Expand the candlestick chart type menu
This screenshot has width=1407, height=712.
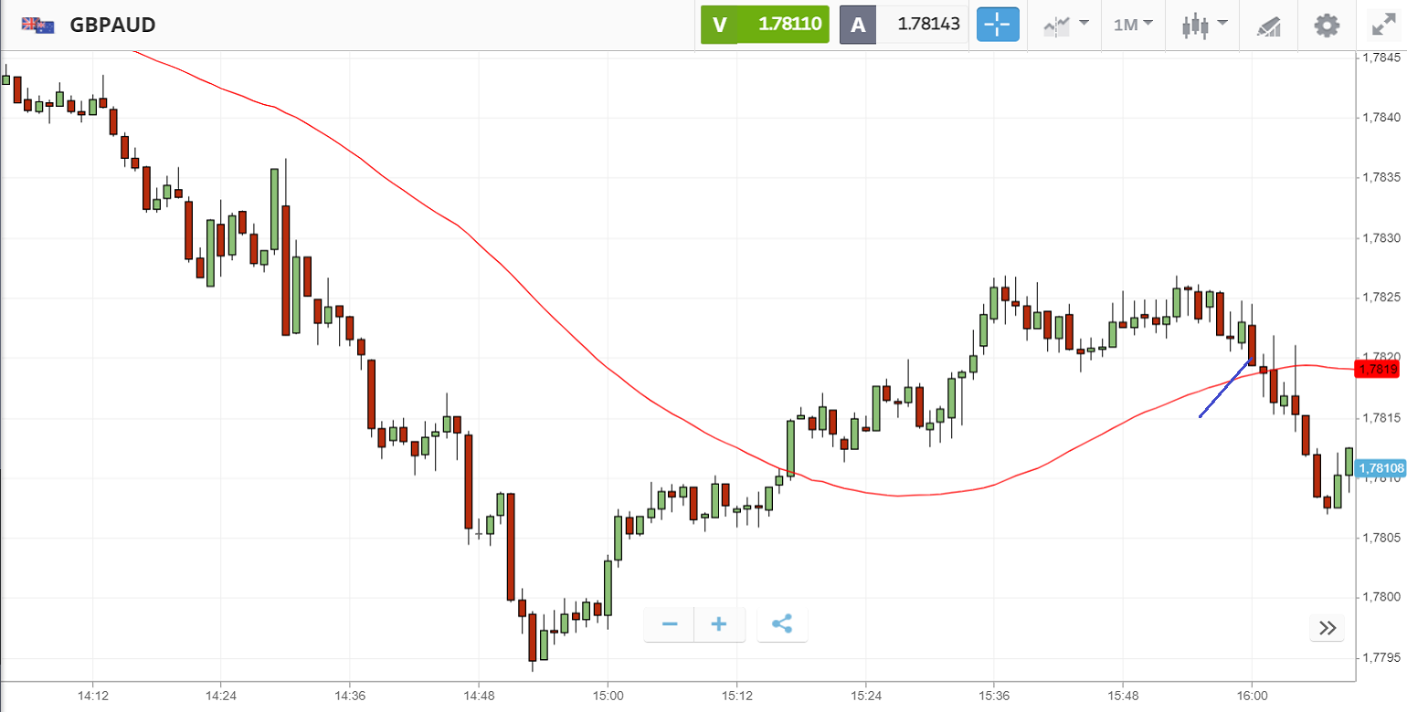(1204, 25)
